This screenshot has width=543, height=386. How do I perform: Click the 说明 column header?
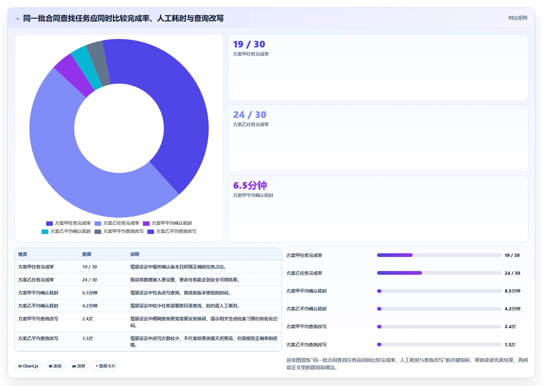click(x=134, y=254)
